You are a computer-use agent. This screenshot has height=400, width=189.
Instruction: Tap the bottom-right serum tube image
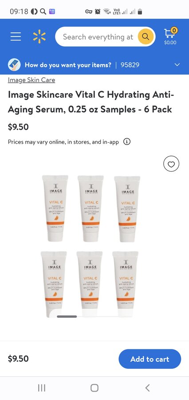coord(125,284)
